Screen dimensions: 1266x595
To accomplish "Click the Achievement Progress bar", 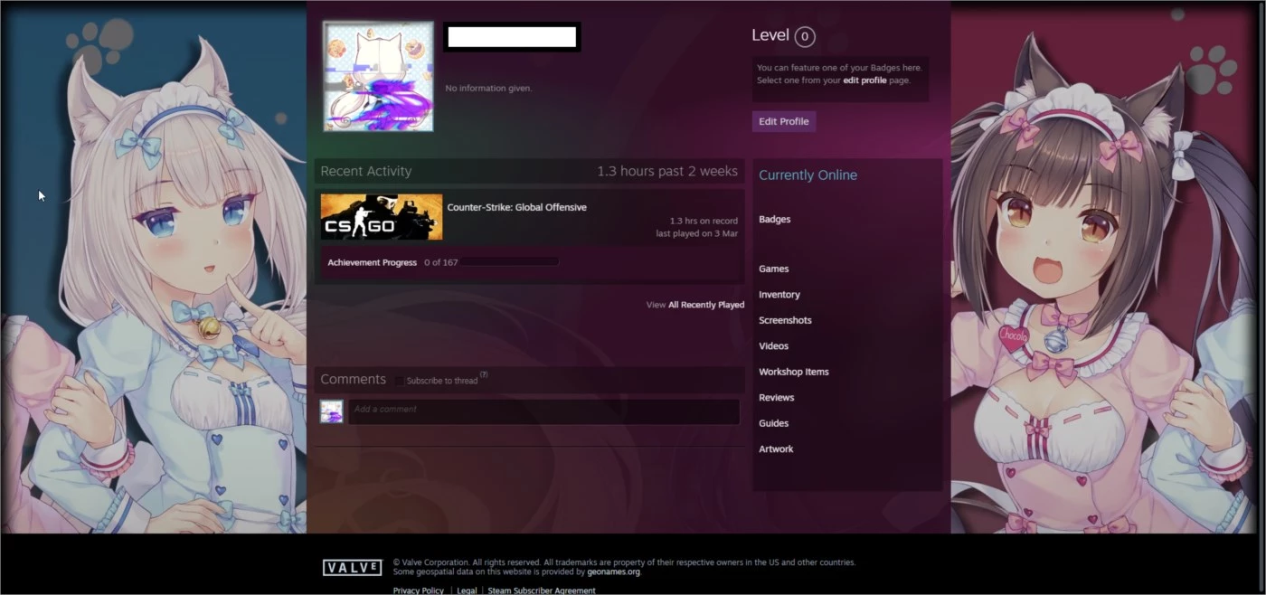I will [509, 262].
